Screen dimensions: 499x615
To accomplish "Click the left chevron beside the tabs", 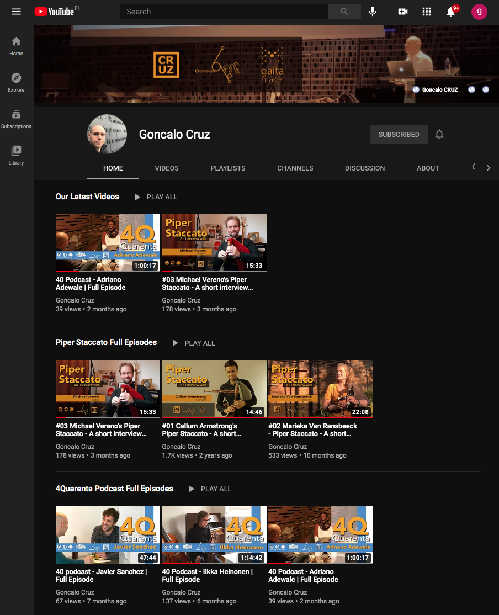I will 473,166.
